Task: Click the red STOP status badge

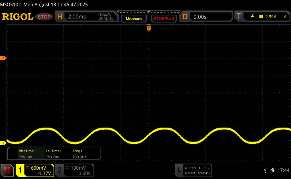Action: pos(44,17)
